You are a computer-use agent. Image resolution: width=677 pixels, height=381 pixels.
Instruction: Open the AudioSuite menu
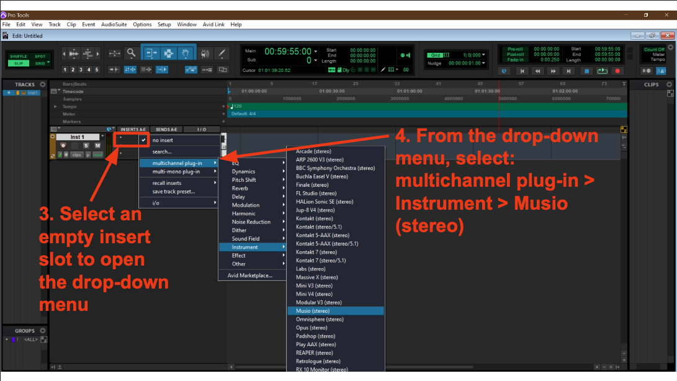coord(114,25)
